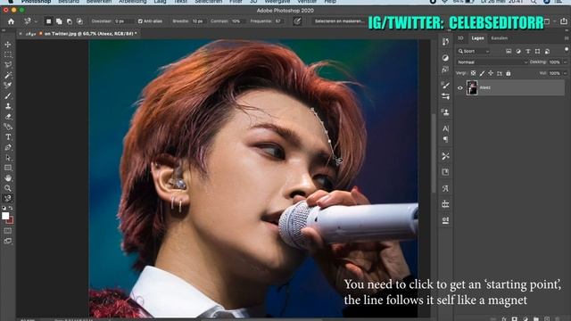The width and height of the screenshot is (571, 321).
Task: Select the Hand tool
Action: click(x=8, y=178)
